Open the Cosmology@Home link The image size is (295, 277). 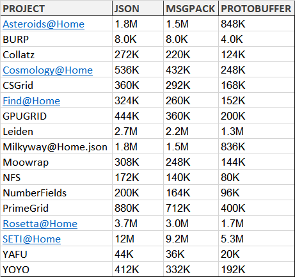[48, 70]
